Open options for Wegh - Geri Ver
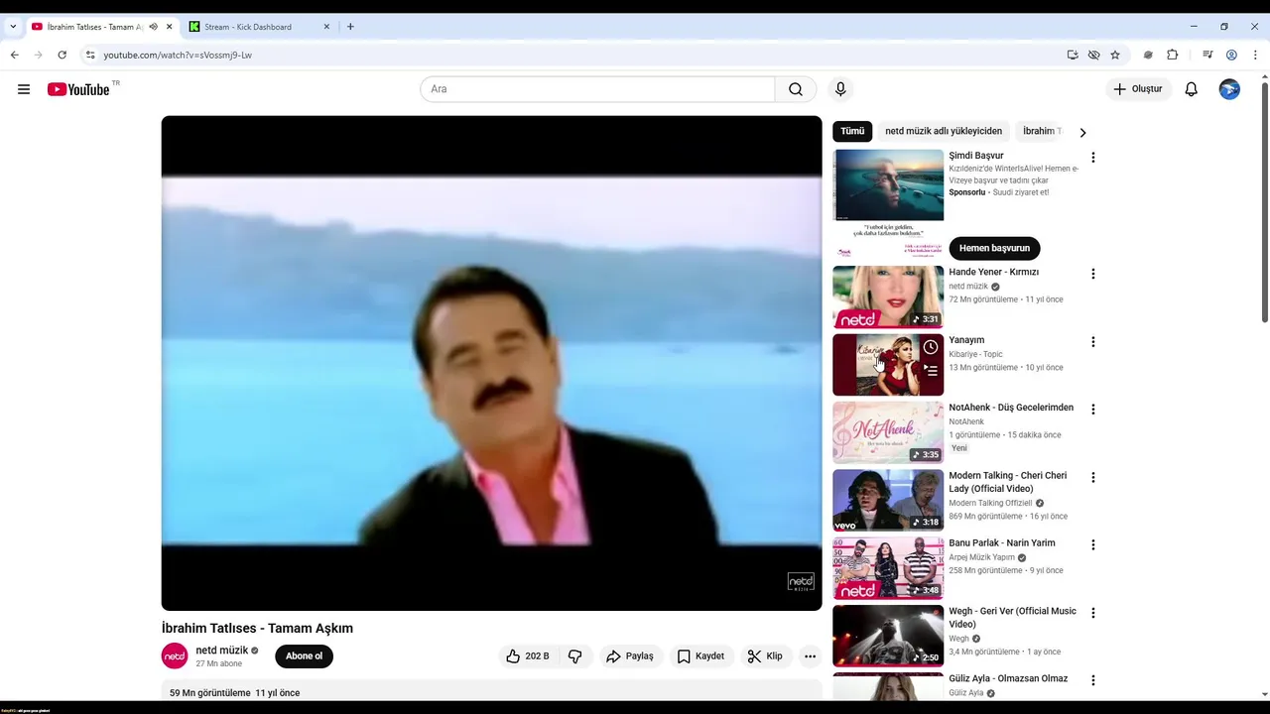Viewport: 1270px width, 714px height. [1093, 613]
